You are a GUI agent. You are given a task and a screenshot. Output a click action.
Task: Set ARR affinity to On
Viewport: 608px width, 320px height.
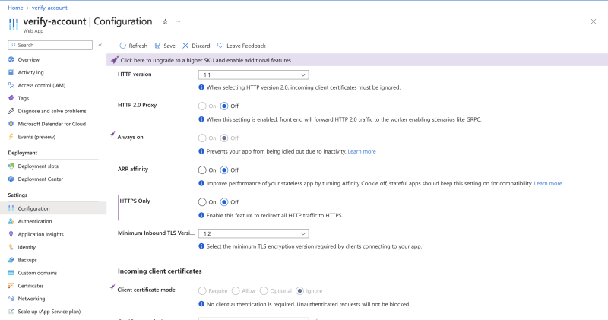[x=202, y=170]
